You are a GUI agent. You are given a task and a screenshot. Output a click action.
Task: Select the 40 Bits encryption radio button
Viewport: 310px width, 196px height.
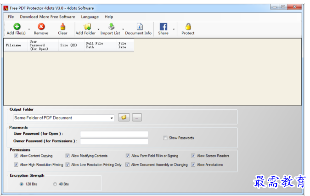[x=55, y=184]
